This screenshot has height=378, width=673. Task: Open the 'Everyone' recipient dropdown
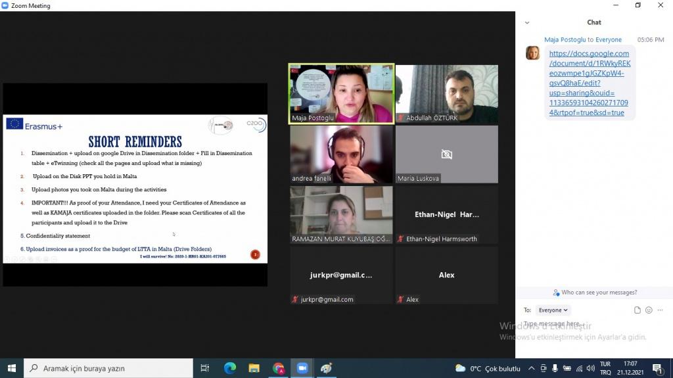tap(553, 310)
